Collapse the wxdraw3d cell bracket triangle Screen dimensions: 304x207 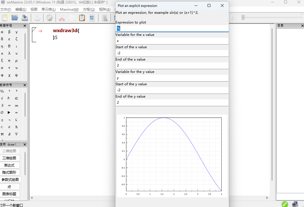pos(34,29)
